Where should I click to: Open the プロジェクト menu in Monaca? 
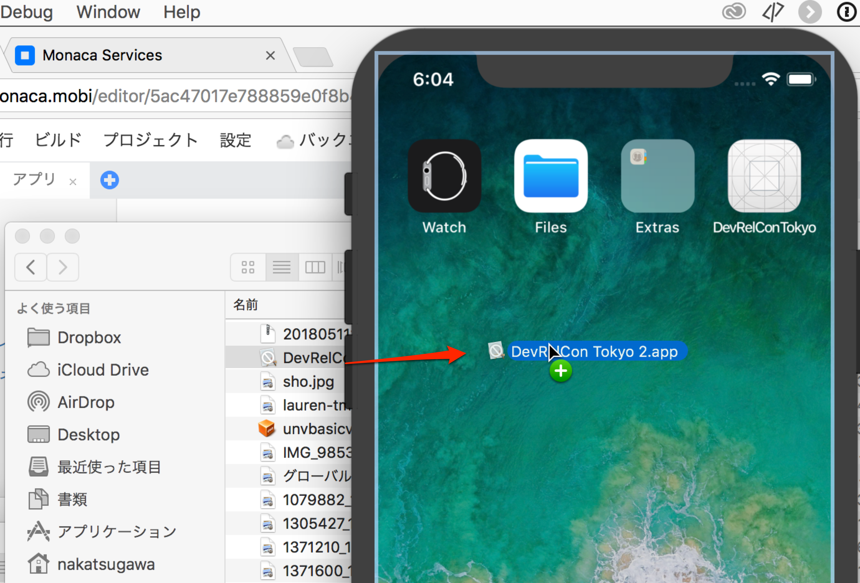(150, 140)
